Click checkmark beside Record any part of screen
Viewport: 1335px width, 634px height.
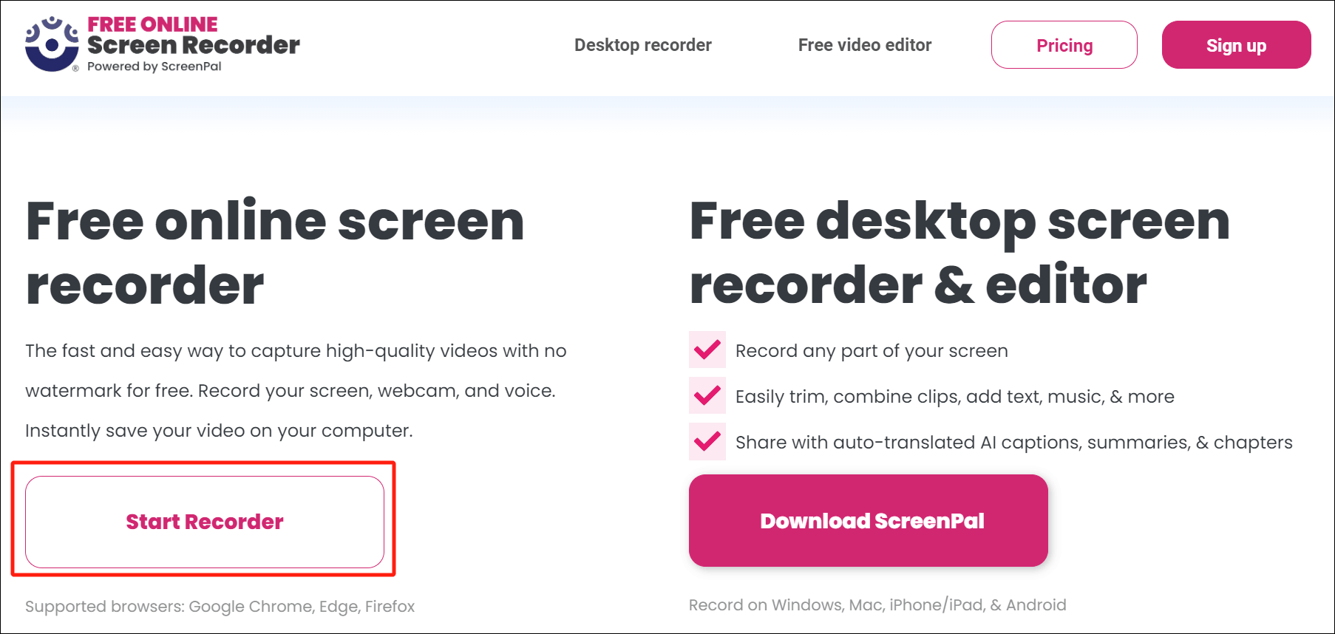[x=707, y=350]
